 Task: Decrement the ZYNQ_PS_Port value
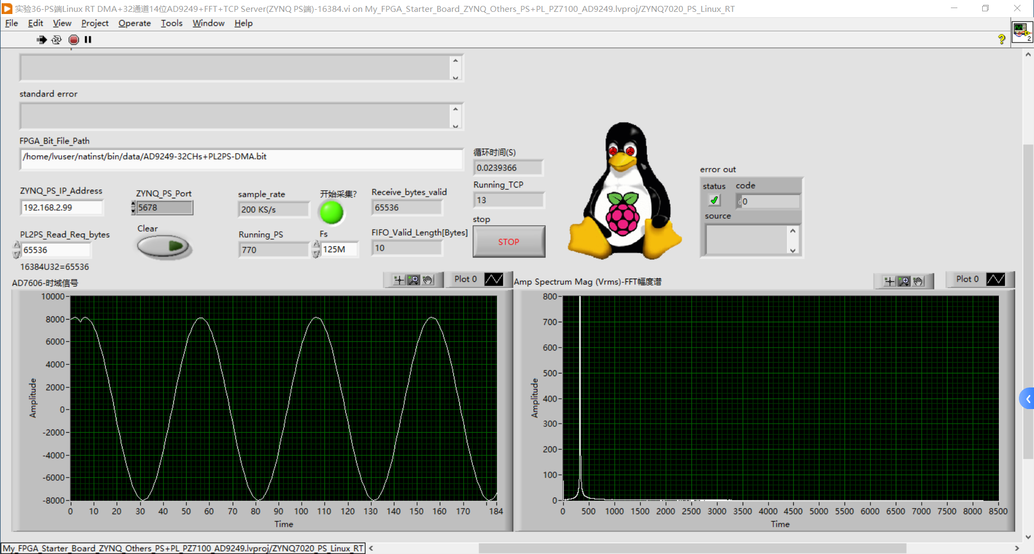(133, 211)
